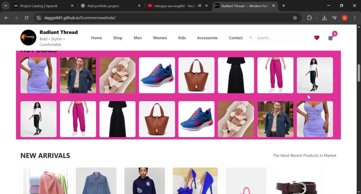Image resolution: width=361 pixels, height=194 pixels.
Task: Open denim jacket man in second deals row
Action: (x=275, y=119)
